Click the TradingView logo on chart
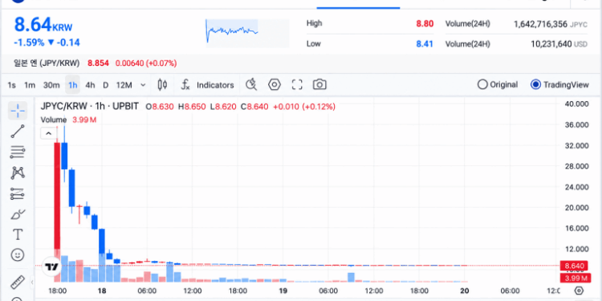 pos(51,266)
